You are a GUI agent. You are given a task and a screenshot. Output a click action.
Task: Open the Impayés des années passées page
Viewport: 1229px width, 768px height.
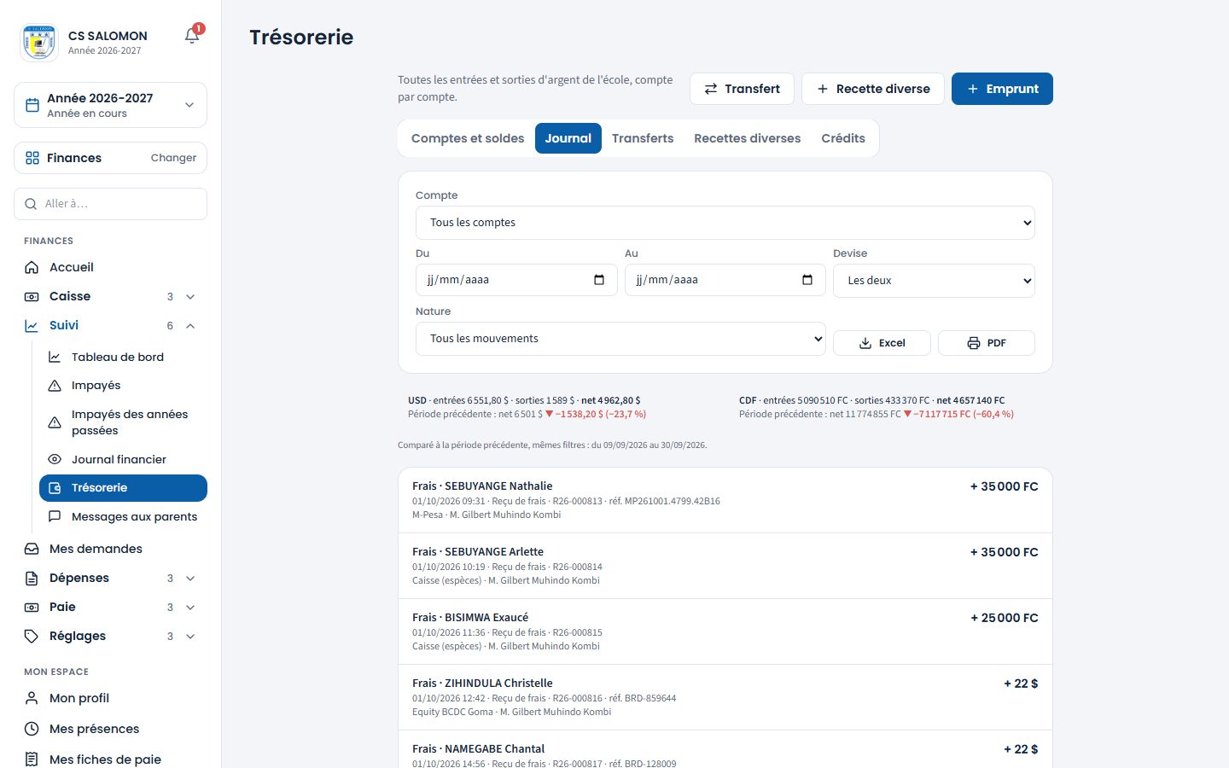[x=123, y=422]
